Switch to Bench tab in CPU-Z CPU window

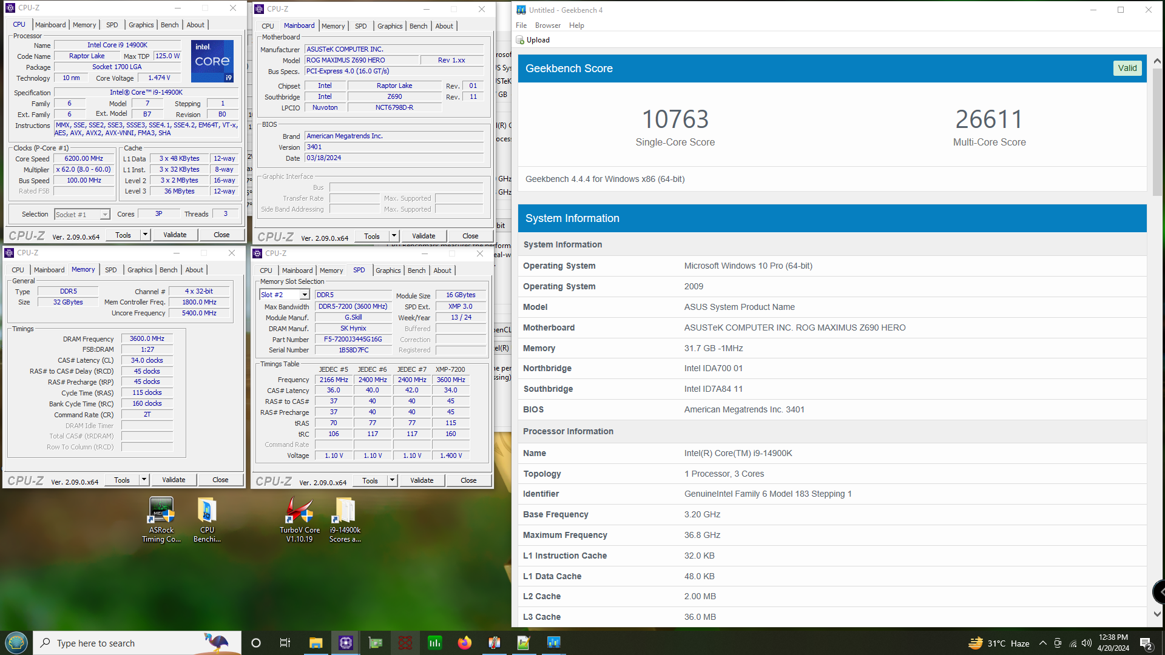[170, 25]
